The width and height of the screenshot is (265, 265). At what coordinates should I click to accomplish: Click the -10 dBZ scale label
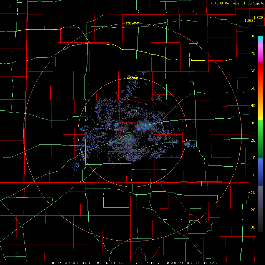[x=252, y=193]
